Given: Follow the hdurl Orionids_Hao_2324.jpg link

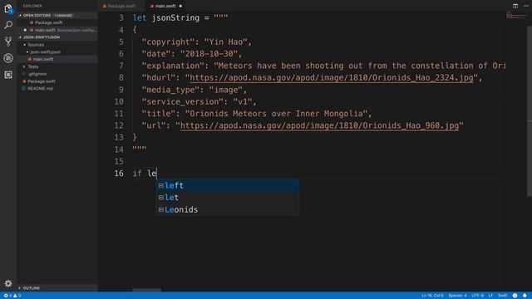Looking at the screenshot, I should [x=331, y=78].
